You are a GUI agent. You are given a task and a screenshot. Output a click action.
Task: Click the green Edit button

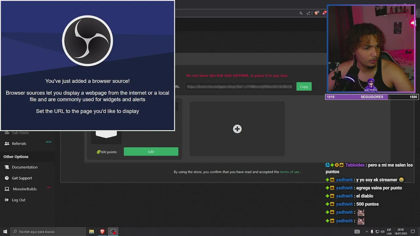click(151, 152)
